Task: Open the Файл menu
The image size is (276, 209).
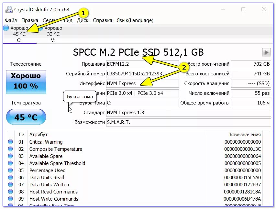Action: click(11, 20)
